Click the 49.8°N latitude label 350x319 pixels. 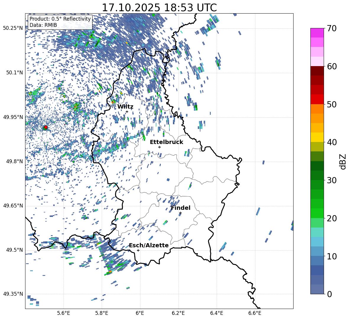[x=14, y=161]
